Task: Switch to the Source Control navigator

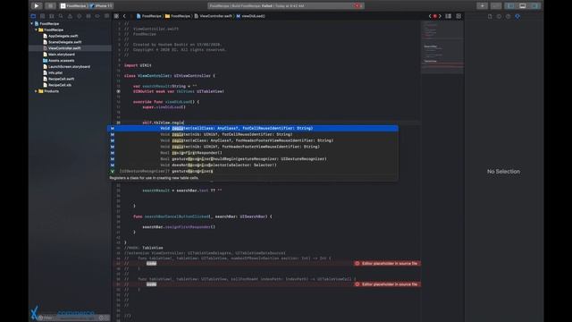Action: [x=42, y=16]
